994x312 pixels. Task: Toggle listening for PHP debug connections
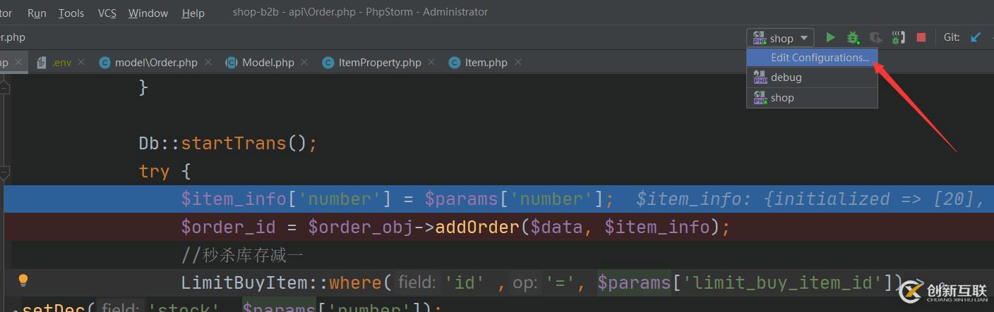pos(898,37)
